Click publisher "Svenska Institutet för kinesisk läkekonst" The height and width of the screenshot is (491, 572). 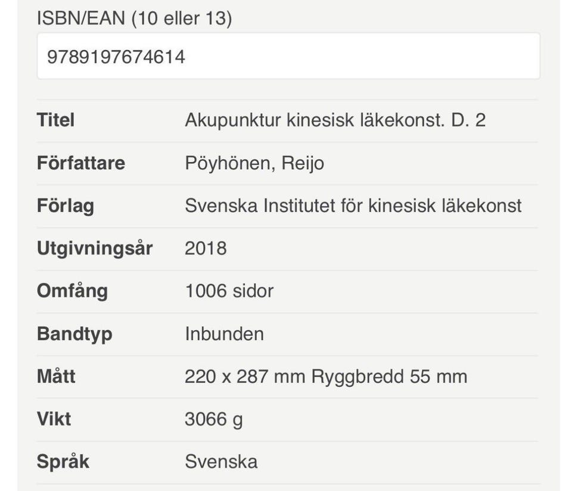point(353,206)
